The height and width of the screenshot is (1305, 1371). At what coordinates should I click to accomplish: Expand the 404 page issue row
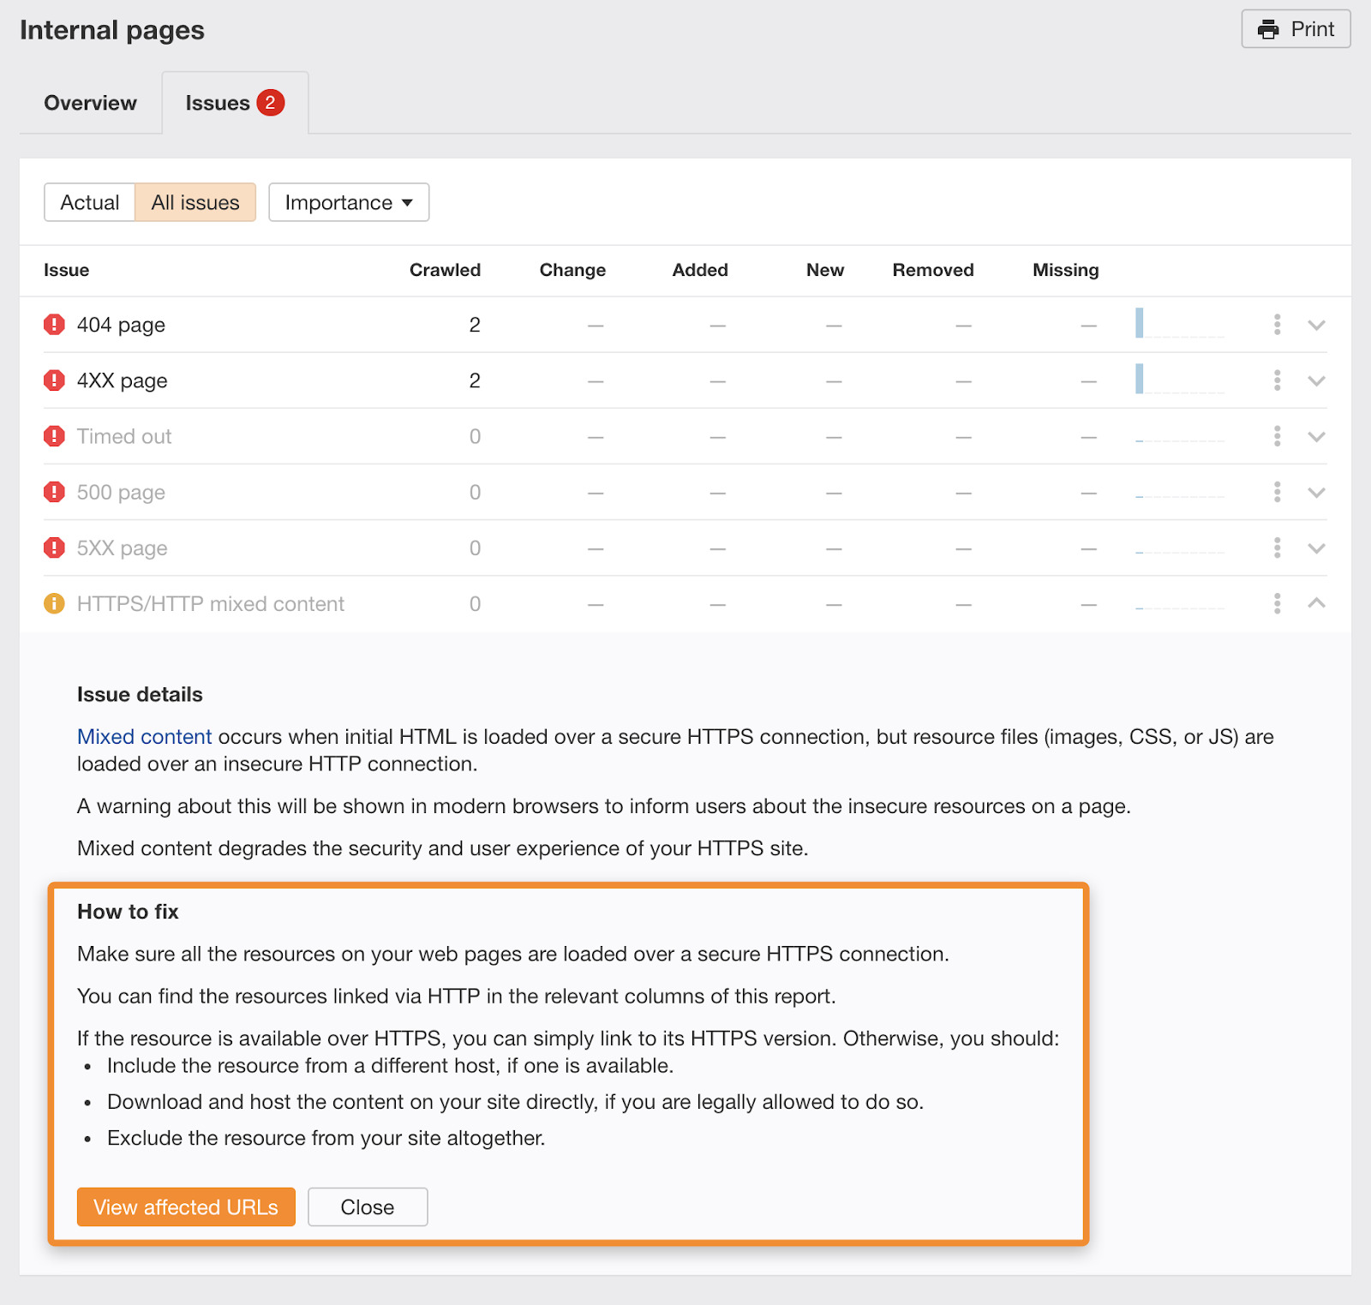(x=1315, y=325)
